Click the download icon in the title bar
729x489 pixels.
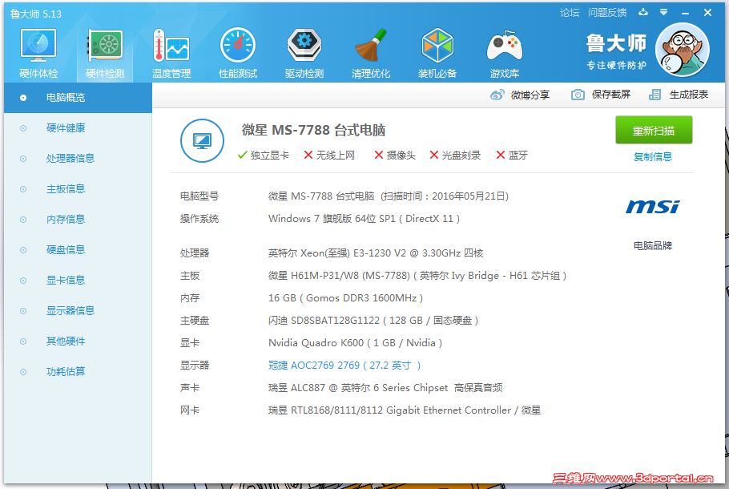[644, 13]
